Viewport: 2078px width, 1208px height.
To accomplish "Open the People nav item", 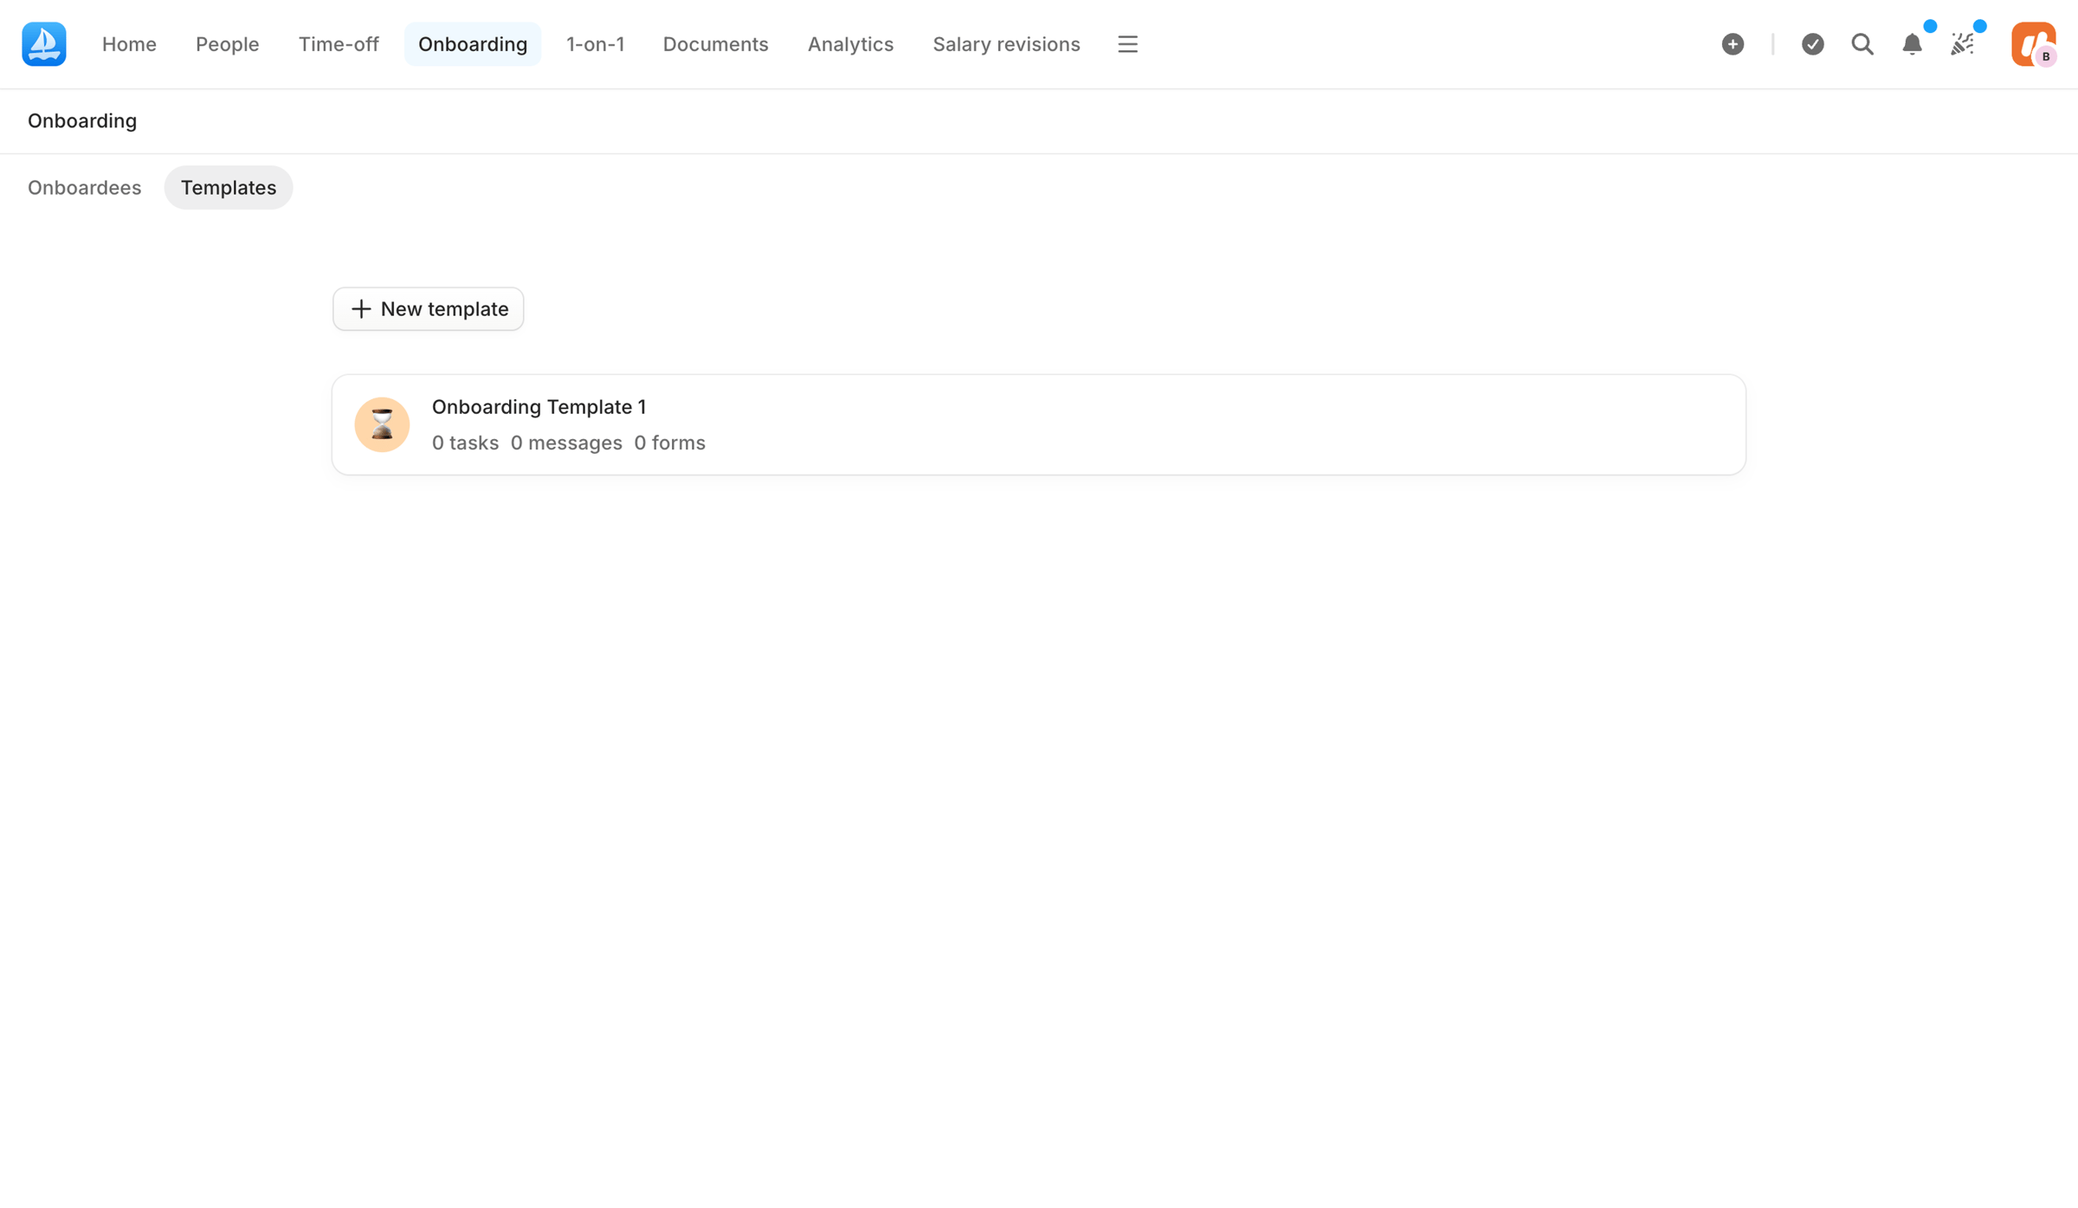I will coord(227,44).
